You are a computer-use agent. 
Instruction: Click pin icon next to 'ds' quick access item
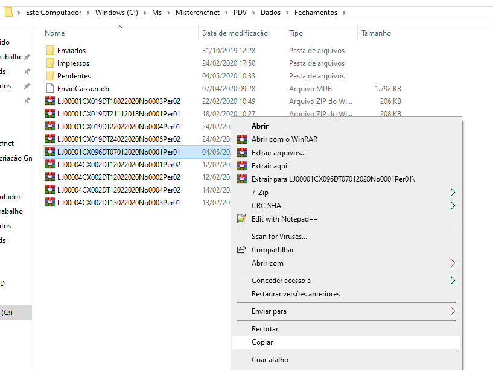[27, 71]
